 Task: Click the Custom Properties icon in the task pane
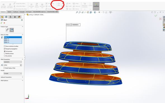pos(164,30)
